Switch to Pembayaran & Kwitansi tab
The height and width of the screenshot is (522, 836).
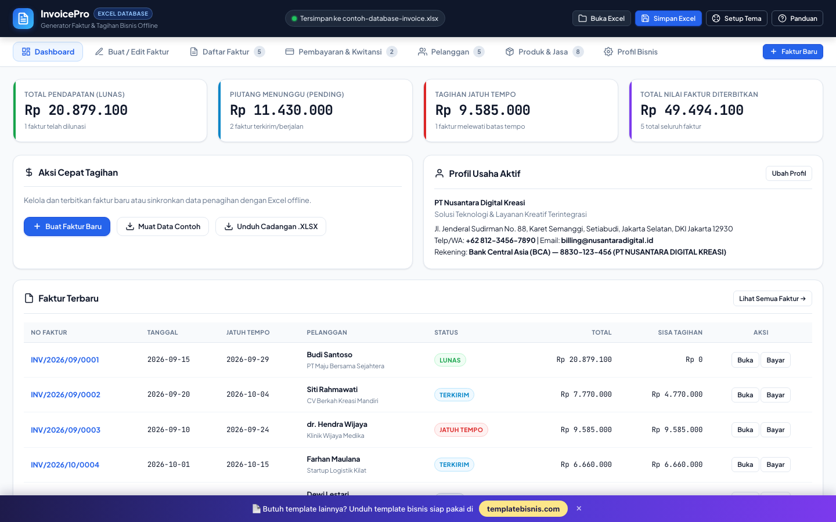tap(341, 52)
